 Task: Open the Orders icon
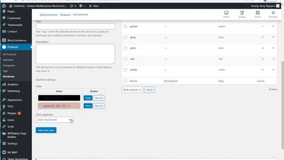point(242,13)
